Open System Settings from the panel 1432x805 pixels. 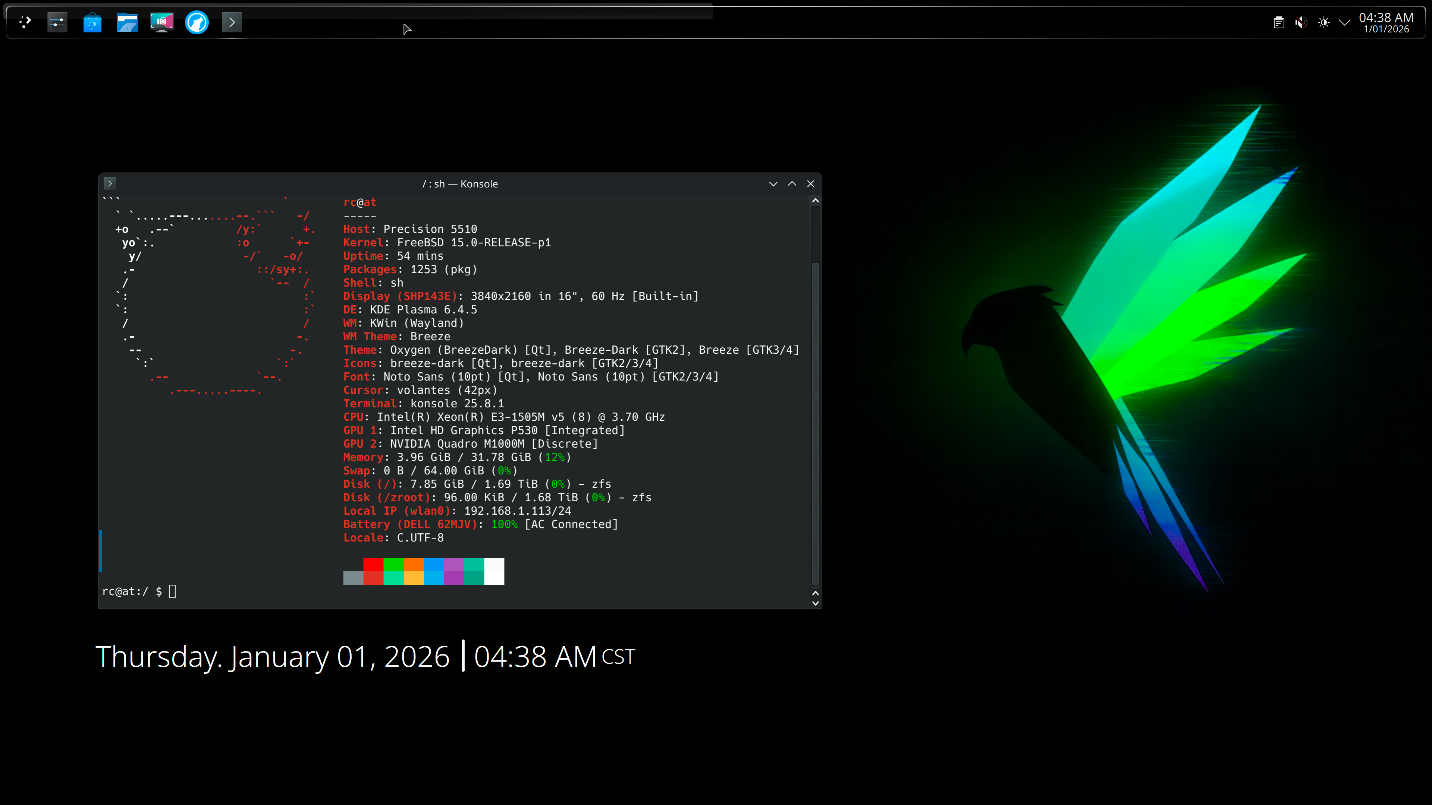pos(57,22)
